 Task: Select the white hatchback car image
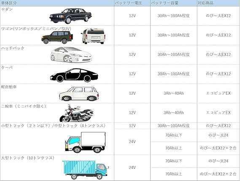click(71, 55)
